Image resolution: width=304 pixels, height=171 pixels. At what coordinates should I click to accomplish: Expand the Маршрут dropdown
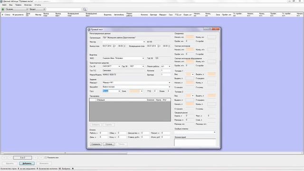click(x=169, y=83)
